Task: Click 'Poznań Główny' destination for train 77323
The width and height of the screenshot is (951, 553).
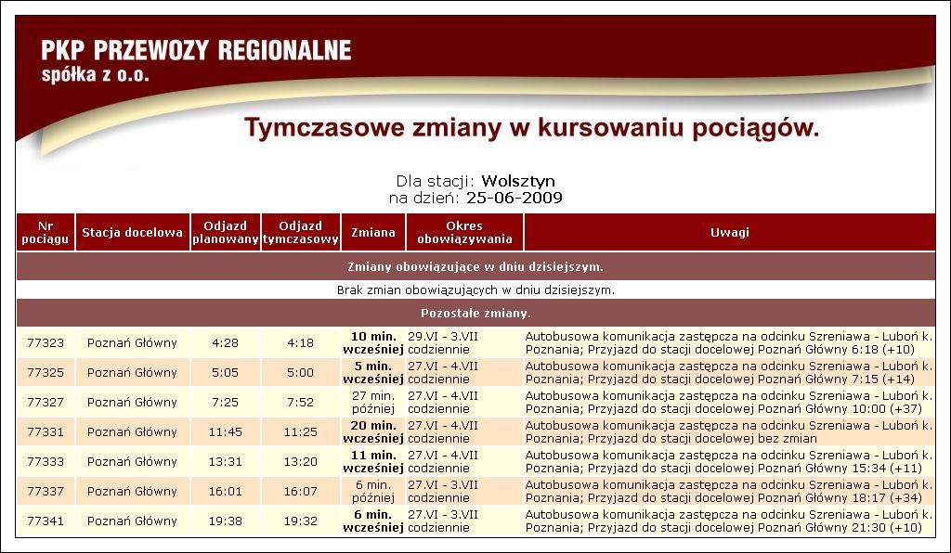Action: (132, 342)
